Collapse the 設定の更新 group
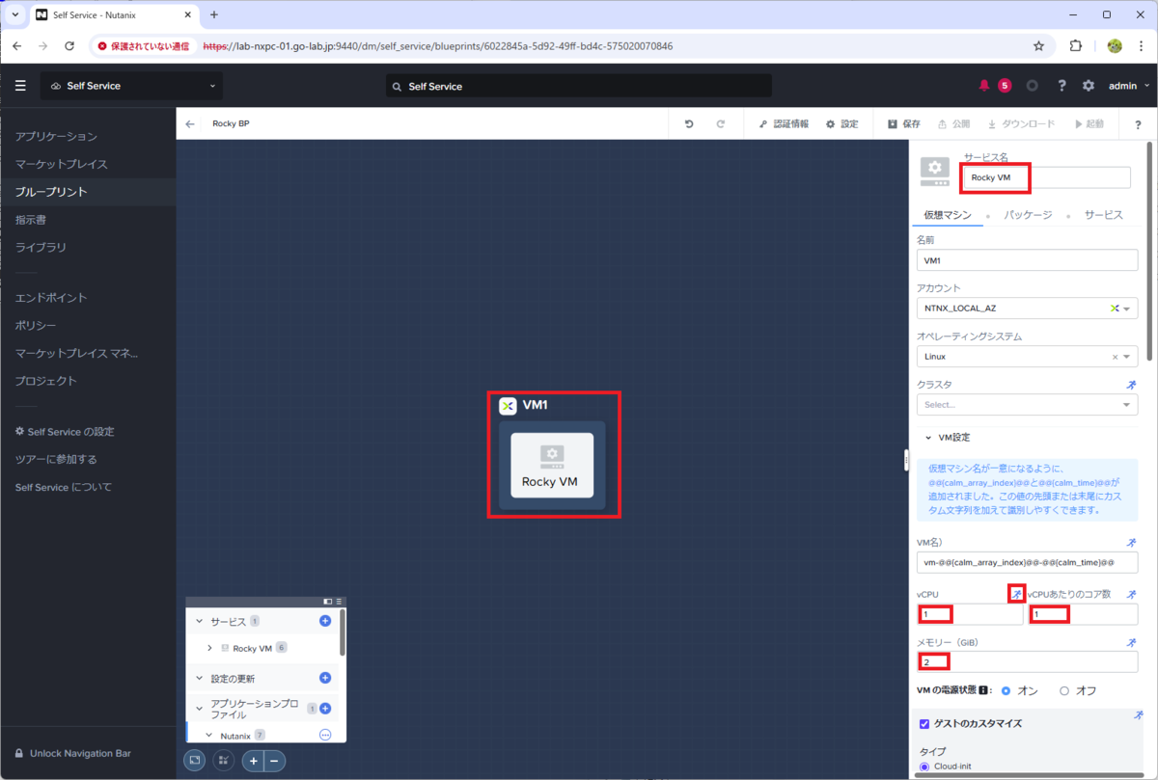Viewport: 1158px width, 780px height. click(200, 679)
